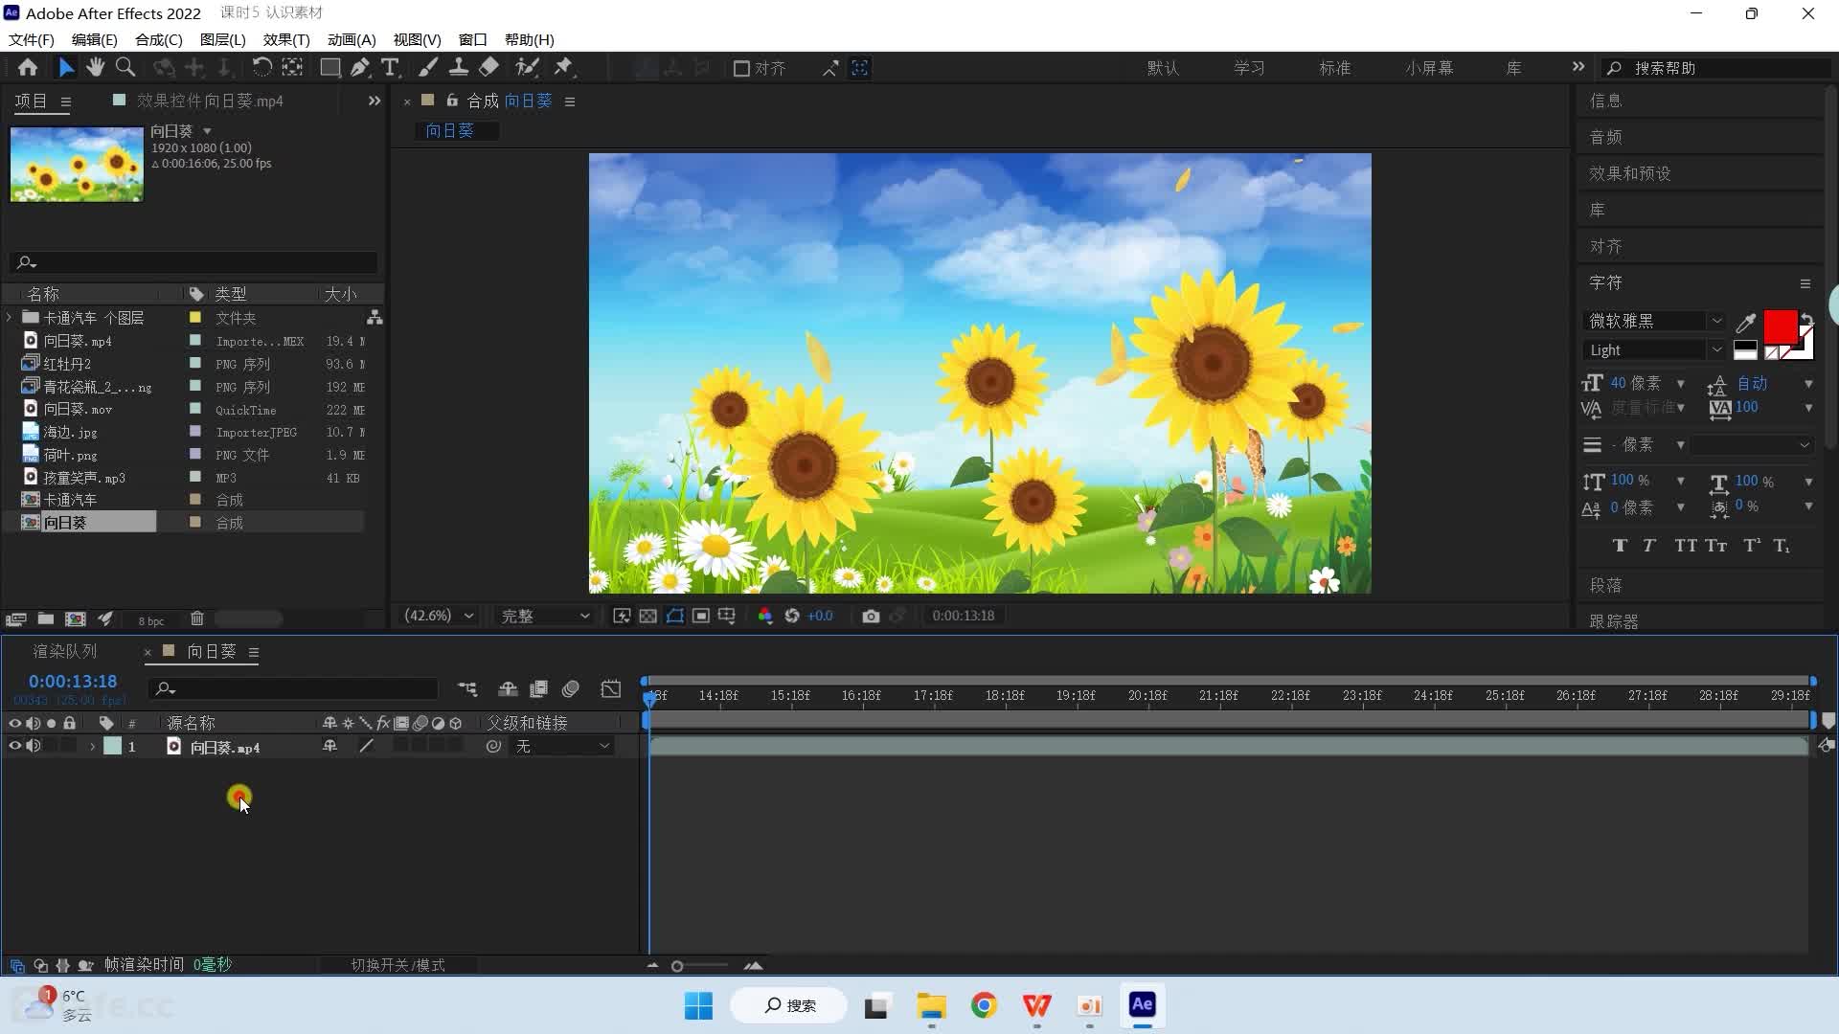Open the red text fill color swatch

click(1780, 326)
